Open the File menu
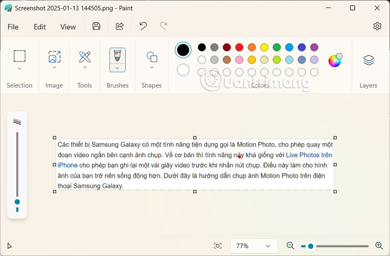Image resolution: width=390 pixels, height=256 pixels. tap(13, 27)
